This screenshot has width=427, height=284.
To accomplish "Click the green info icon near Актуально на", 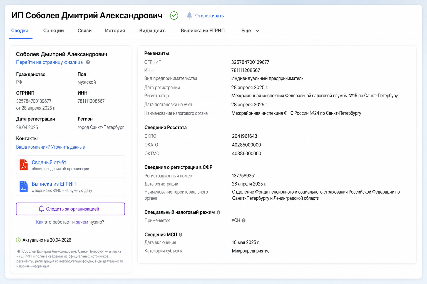I will [x=18, y=240].
